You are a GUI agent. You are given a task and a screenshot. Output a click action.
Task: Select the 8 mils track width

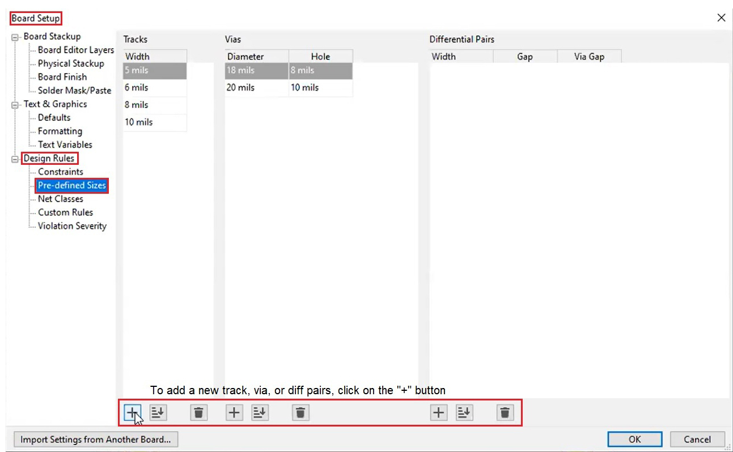click(x=155, y=105)
